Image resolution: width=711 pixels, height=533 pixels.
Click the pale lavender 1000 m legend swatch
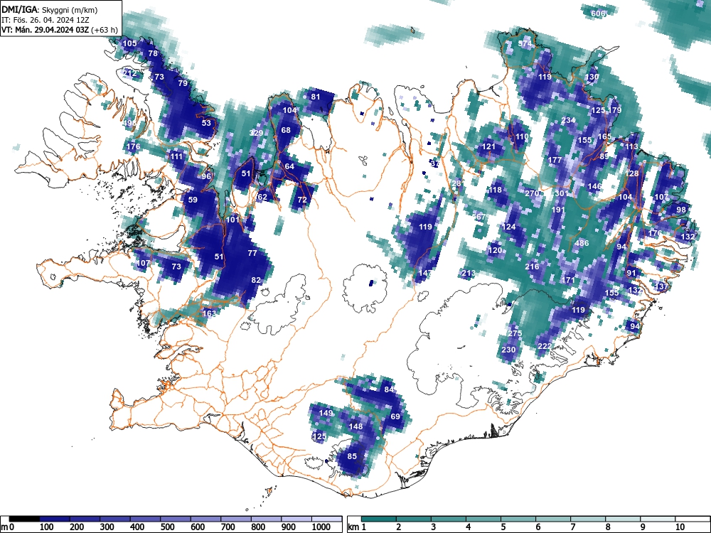pos(326,519)
